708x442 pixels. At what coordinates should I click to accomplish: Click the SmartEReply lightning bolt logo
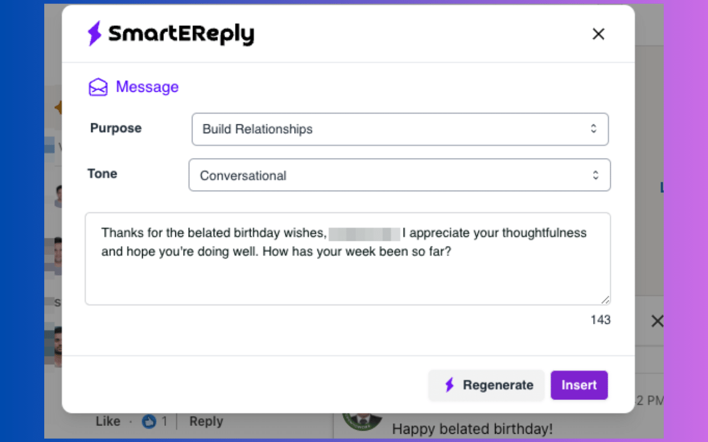(95, 34)
